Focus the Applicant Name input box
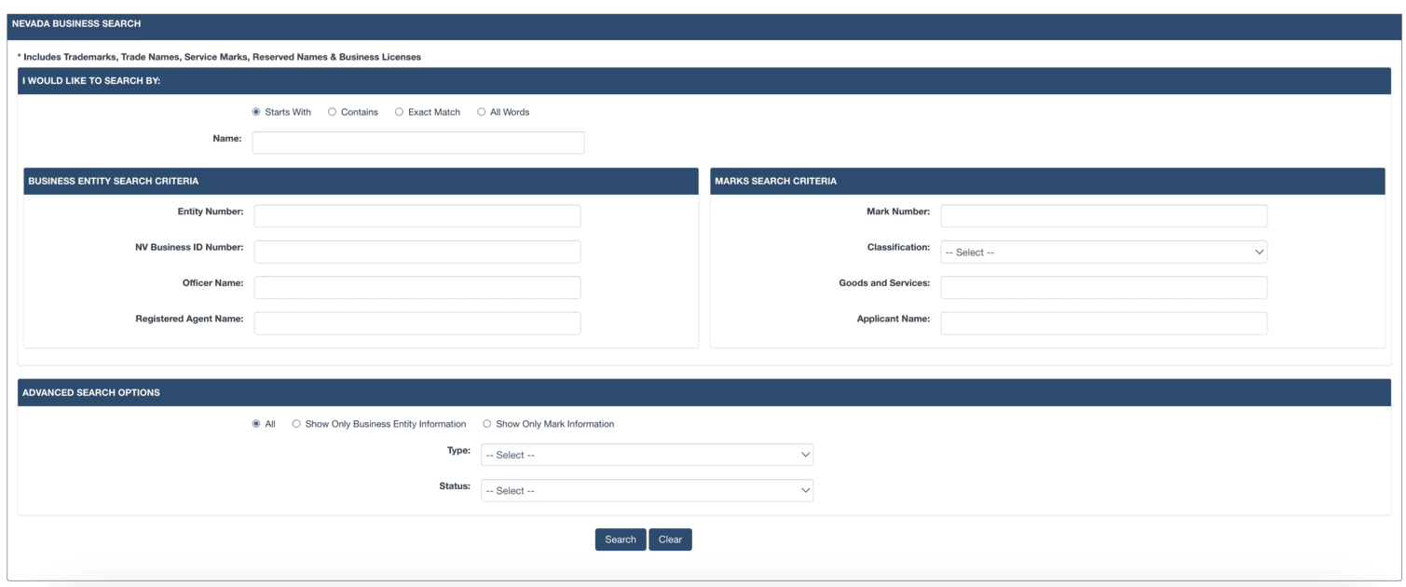The width and height of the screenshot is (1406, 587). click(1103, 323)
